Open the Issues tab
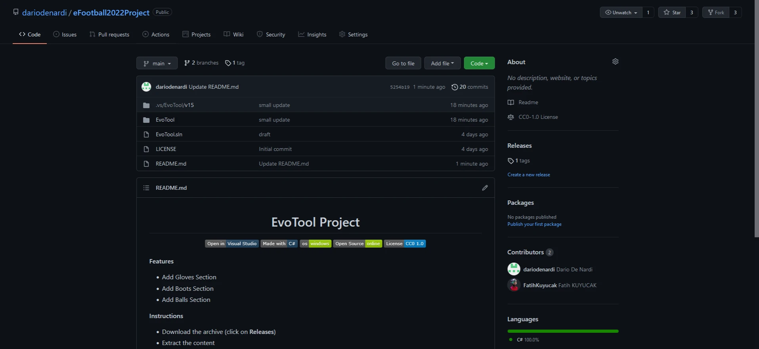The image size is (759, 349). (65, 34)
